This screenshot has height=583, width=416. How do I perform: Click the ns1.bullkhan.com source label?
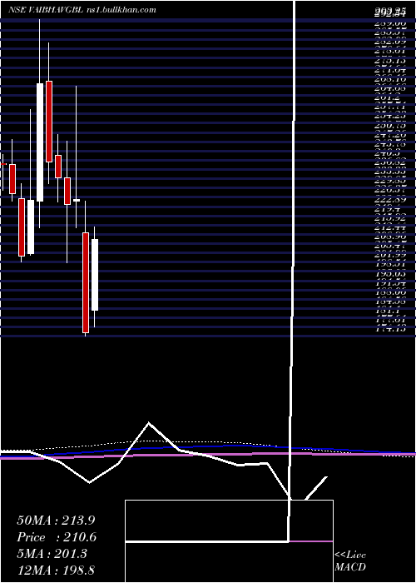point(121,10)
